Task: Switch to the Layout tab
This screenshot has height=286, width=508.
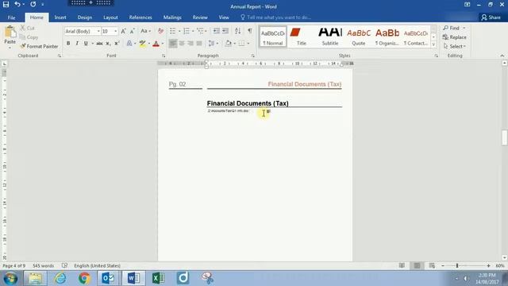Action: (x=110, y=17)
